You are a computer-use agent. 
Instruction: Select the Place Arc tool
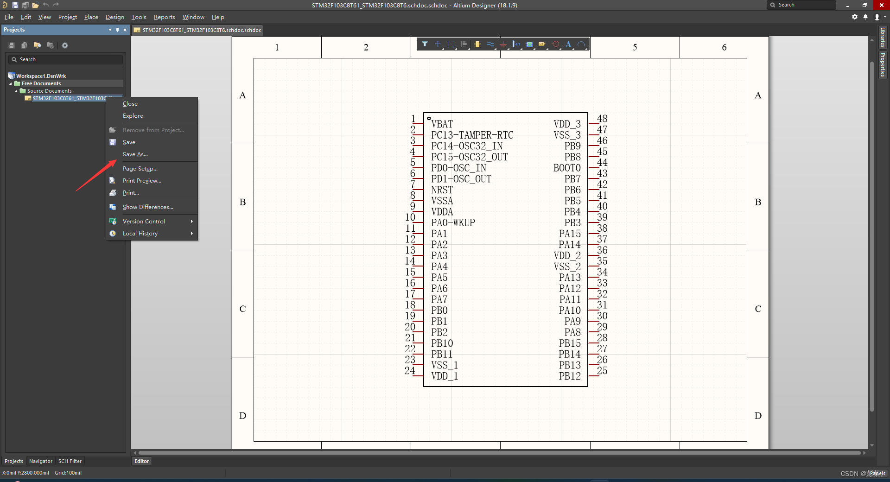coord(581,44)
